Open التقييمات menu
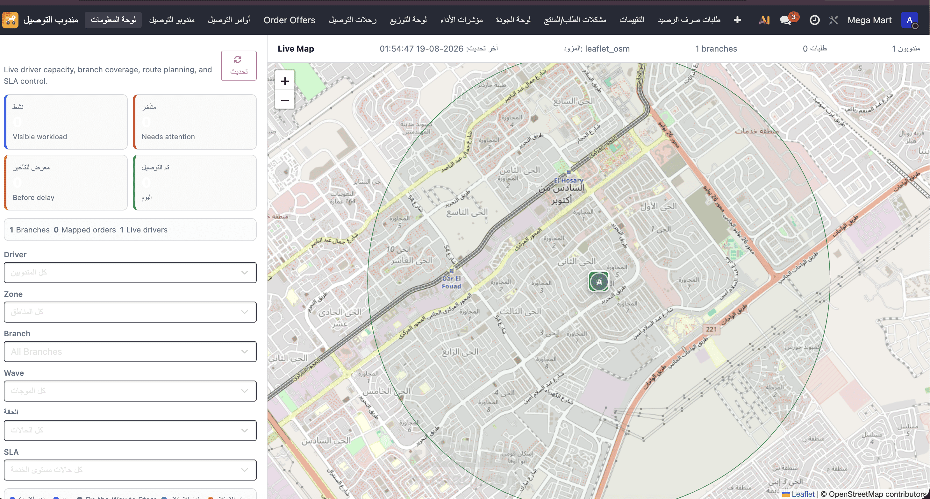The image size is (930, 499). point(632,20)
